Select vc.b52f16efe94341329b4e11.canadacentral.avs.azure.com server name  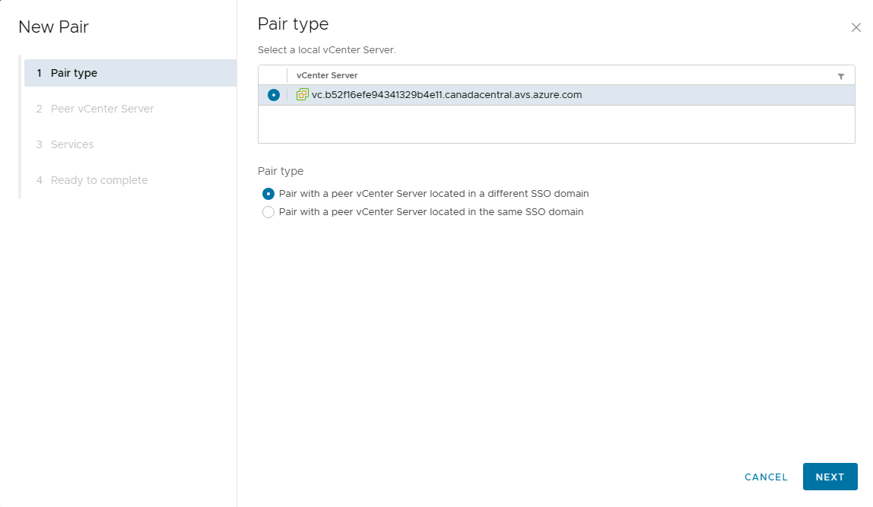click(x=446, y=94)
